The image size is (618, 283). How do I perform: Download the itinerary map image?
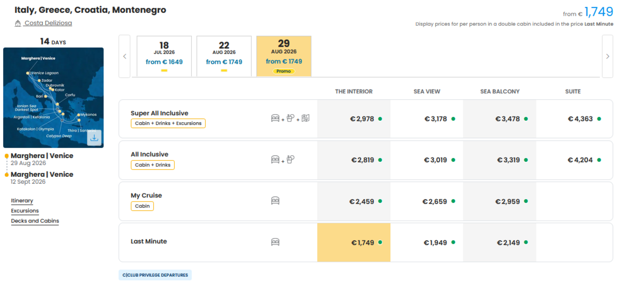94,138
